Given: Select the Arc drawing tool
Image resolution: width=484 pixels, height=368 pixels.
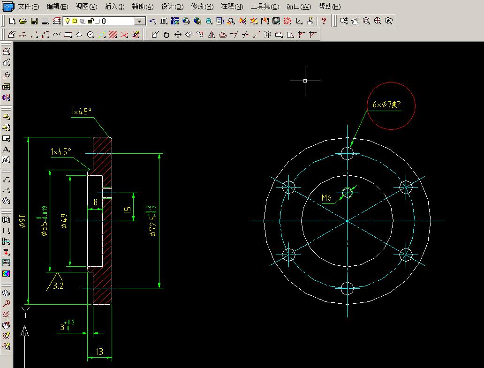Looking at the screenshot, I should [45, 35].
